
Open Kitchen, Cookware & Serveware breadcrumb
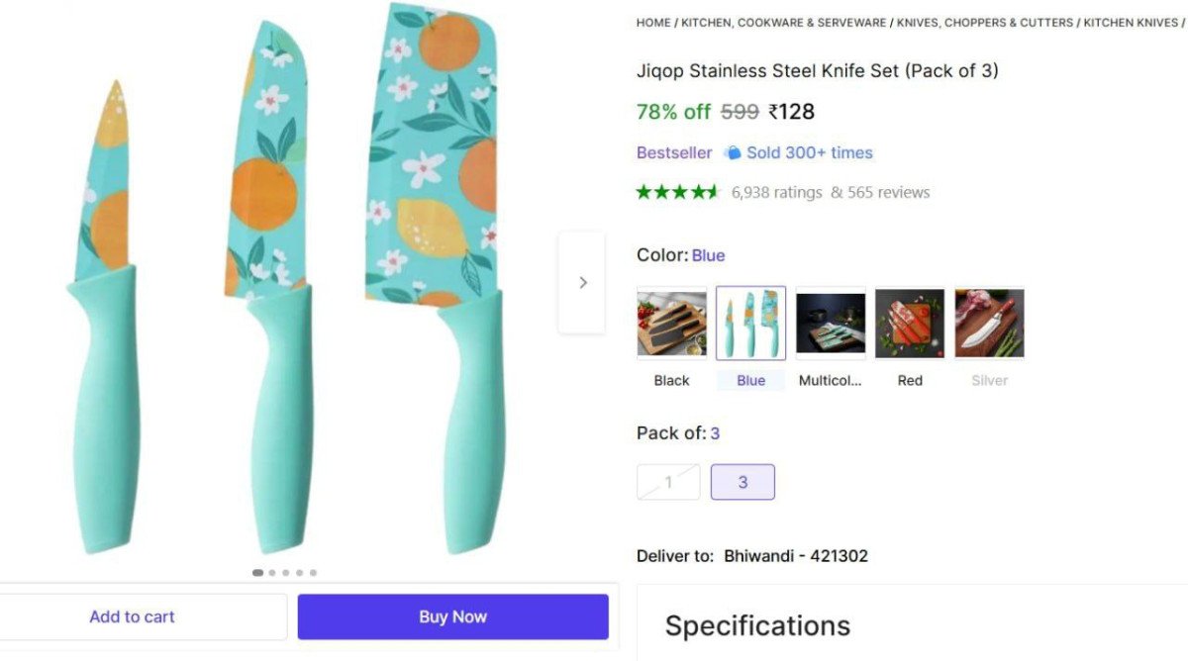[783, 23]
